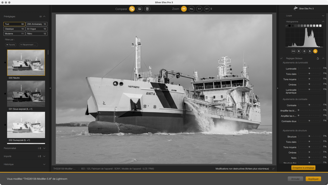Adjust the Contraste slider
The image size is (328, 185).
click(x=309, y=105)
